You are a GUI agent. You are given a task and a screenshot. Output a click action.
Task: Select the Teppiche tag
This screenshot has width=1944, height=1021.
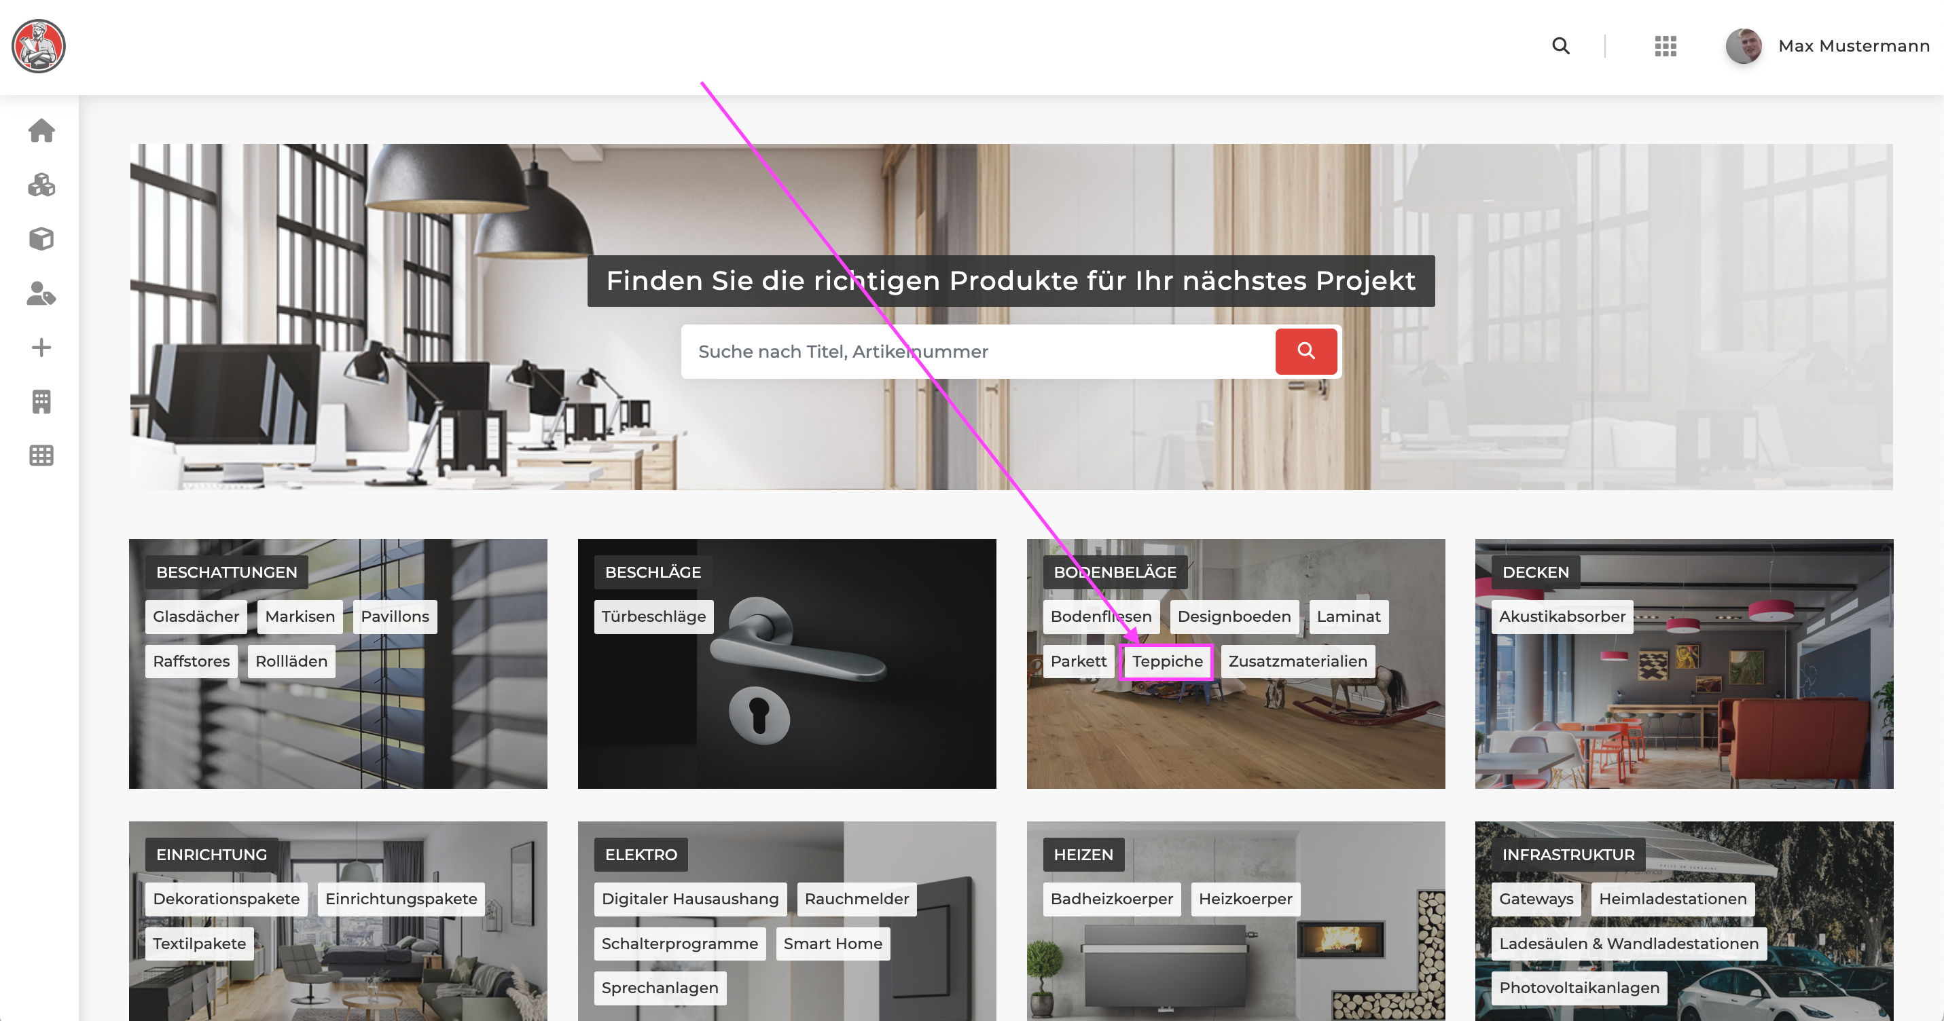(1167, 661)
